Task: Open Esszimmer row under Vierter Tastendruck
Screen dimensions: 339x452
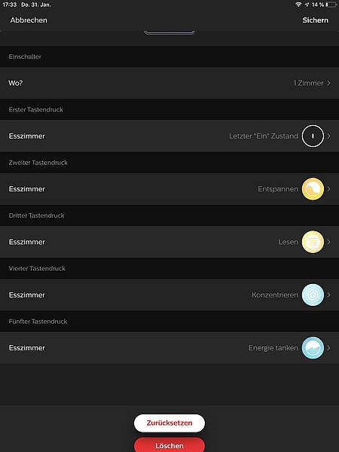Action: pyautogui.click(x=169, y=295)
